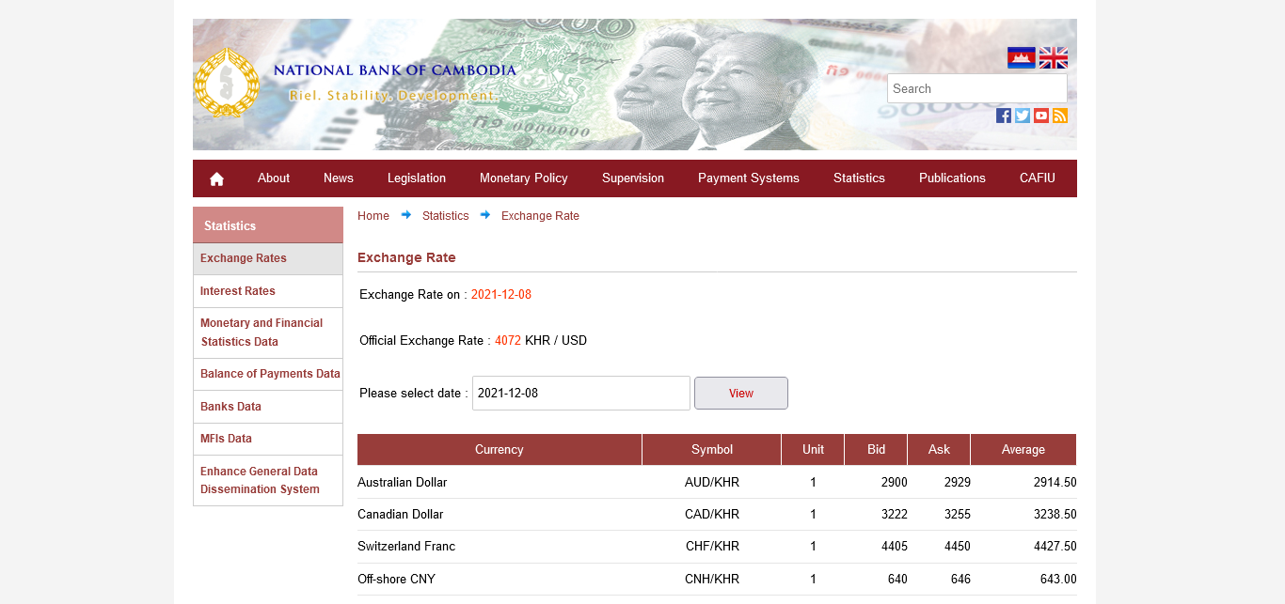Switch language with the Cambodian flag icon

tap(1021, 58)
